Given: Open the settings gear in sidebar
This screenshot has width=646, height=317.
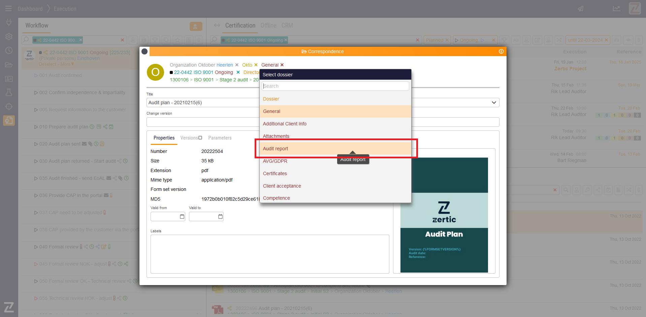Looking at the screenshot, I should [9, 36].
